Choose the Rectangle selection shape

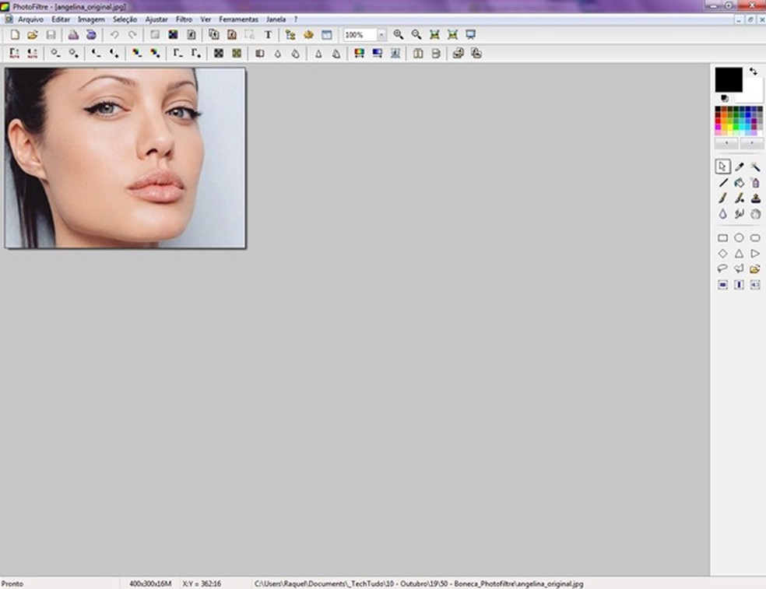click(722, 238)
